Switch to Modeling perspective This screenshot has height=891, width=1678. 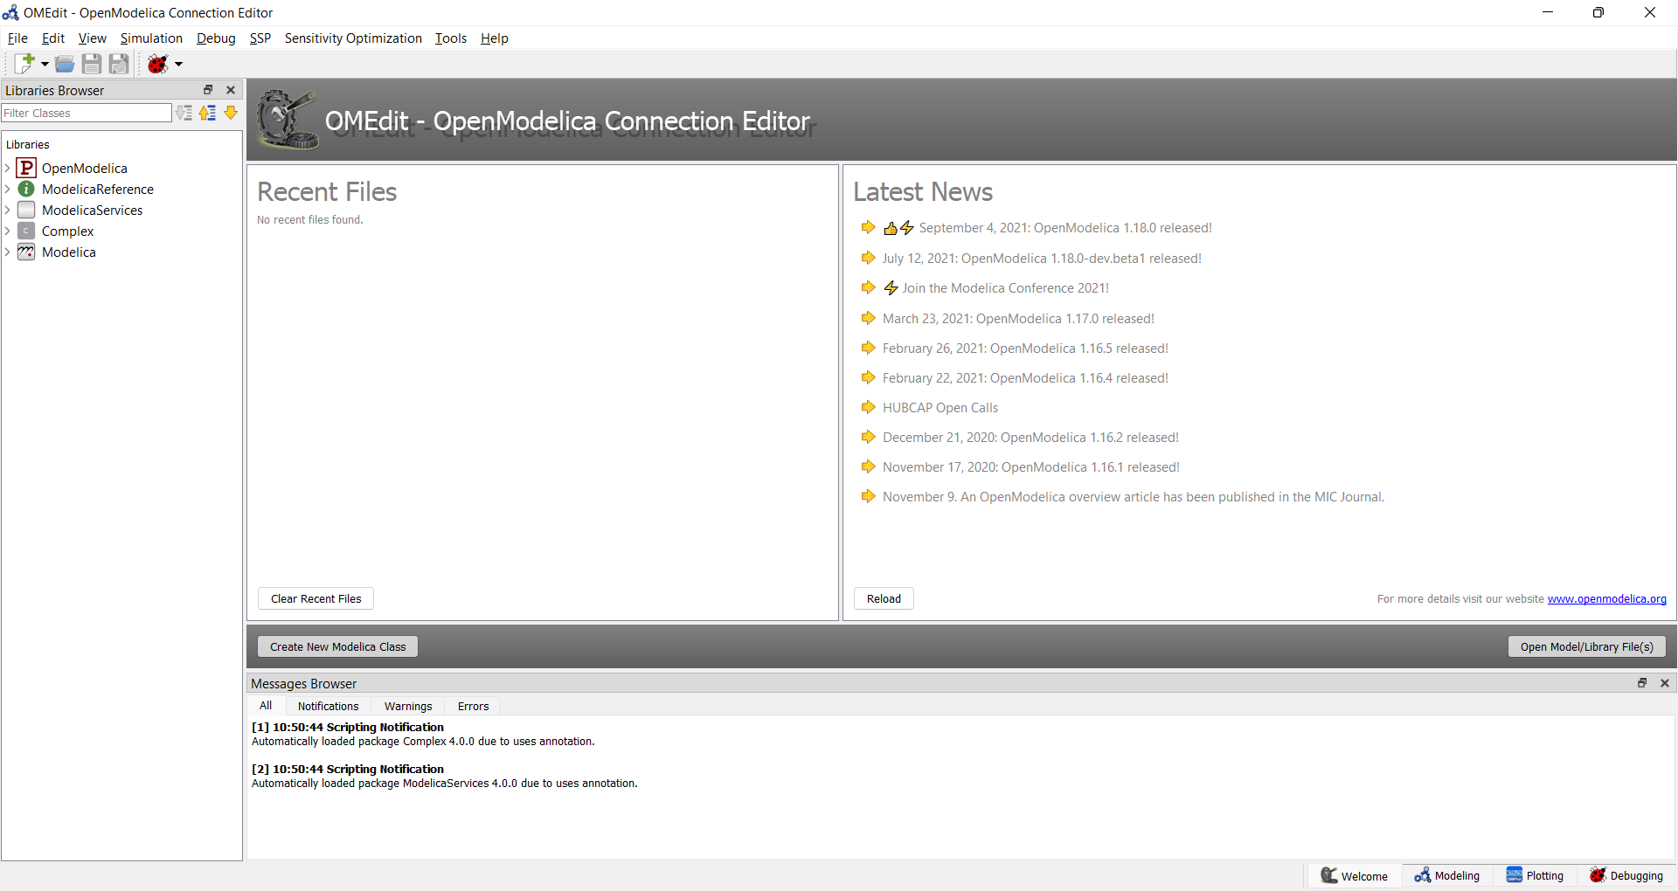1447,875
